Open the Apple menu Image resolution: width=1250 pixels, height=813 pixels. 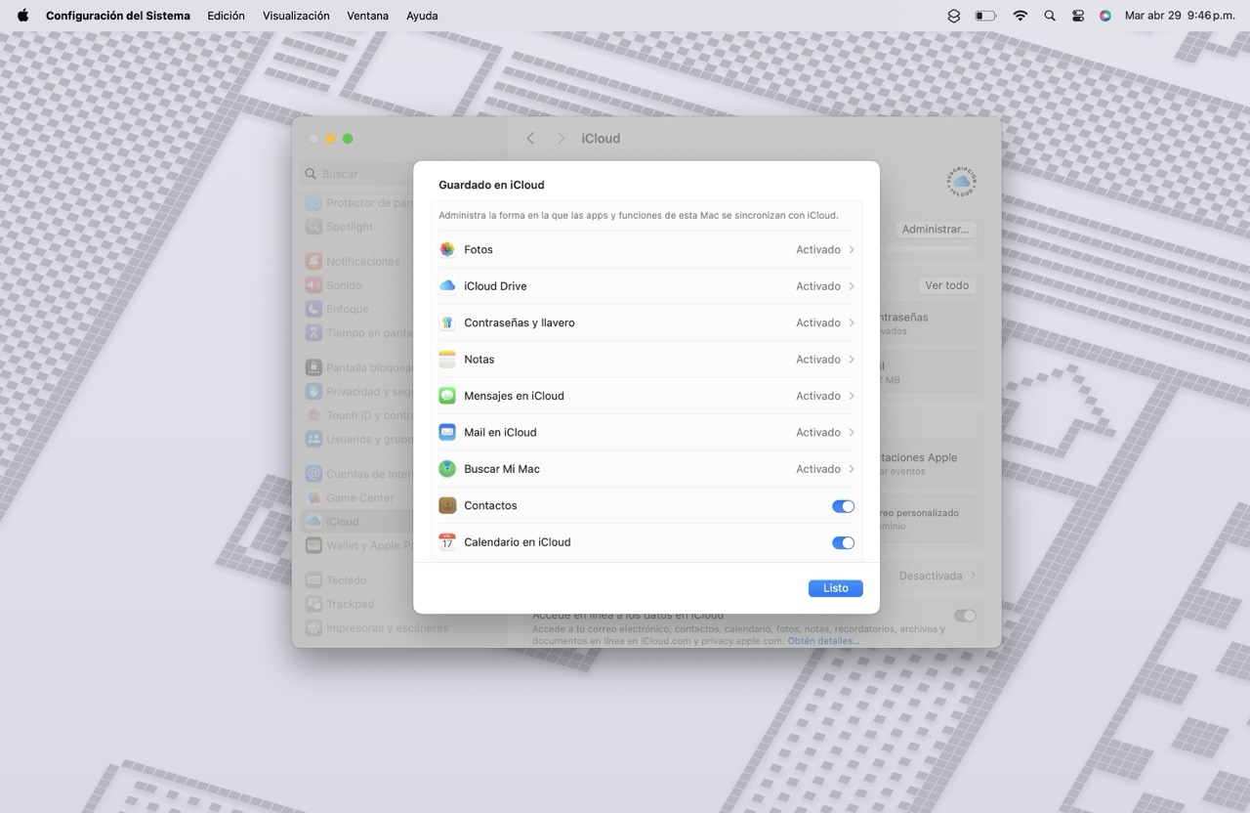(x=22, y=16)
